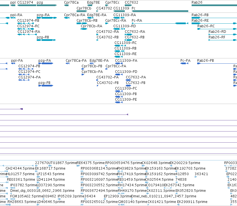Select EST RP003659476.5prime
The width and height of the screenshot is (237, 206).
pos(106,166)
